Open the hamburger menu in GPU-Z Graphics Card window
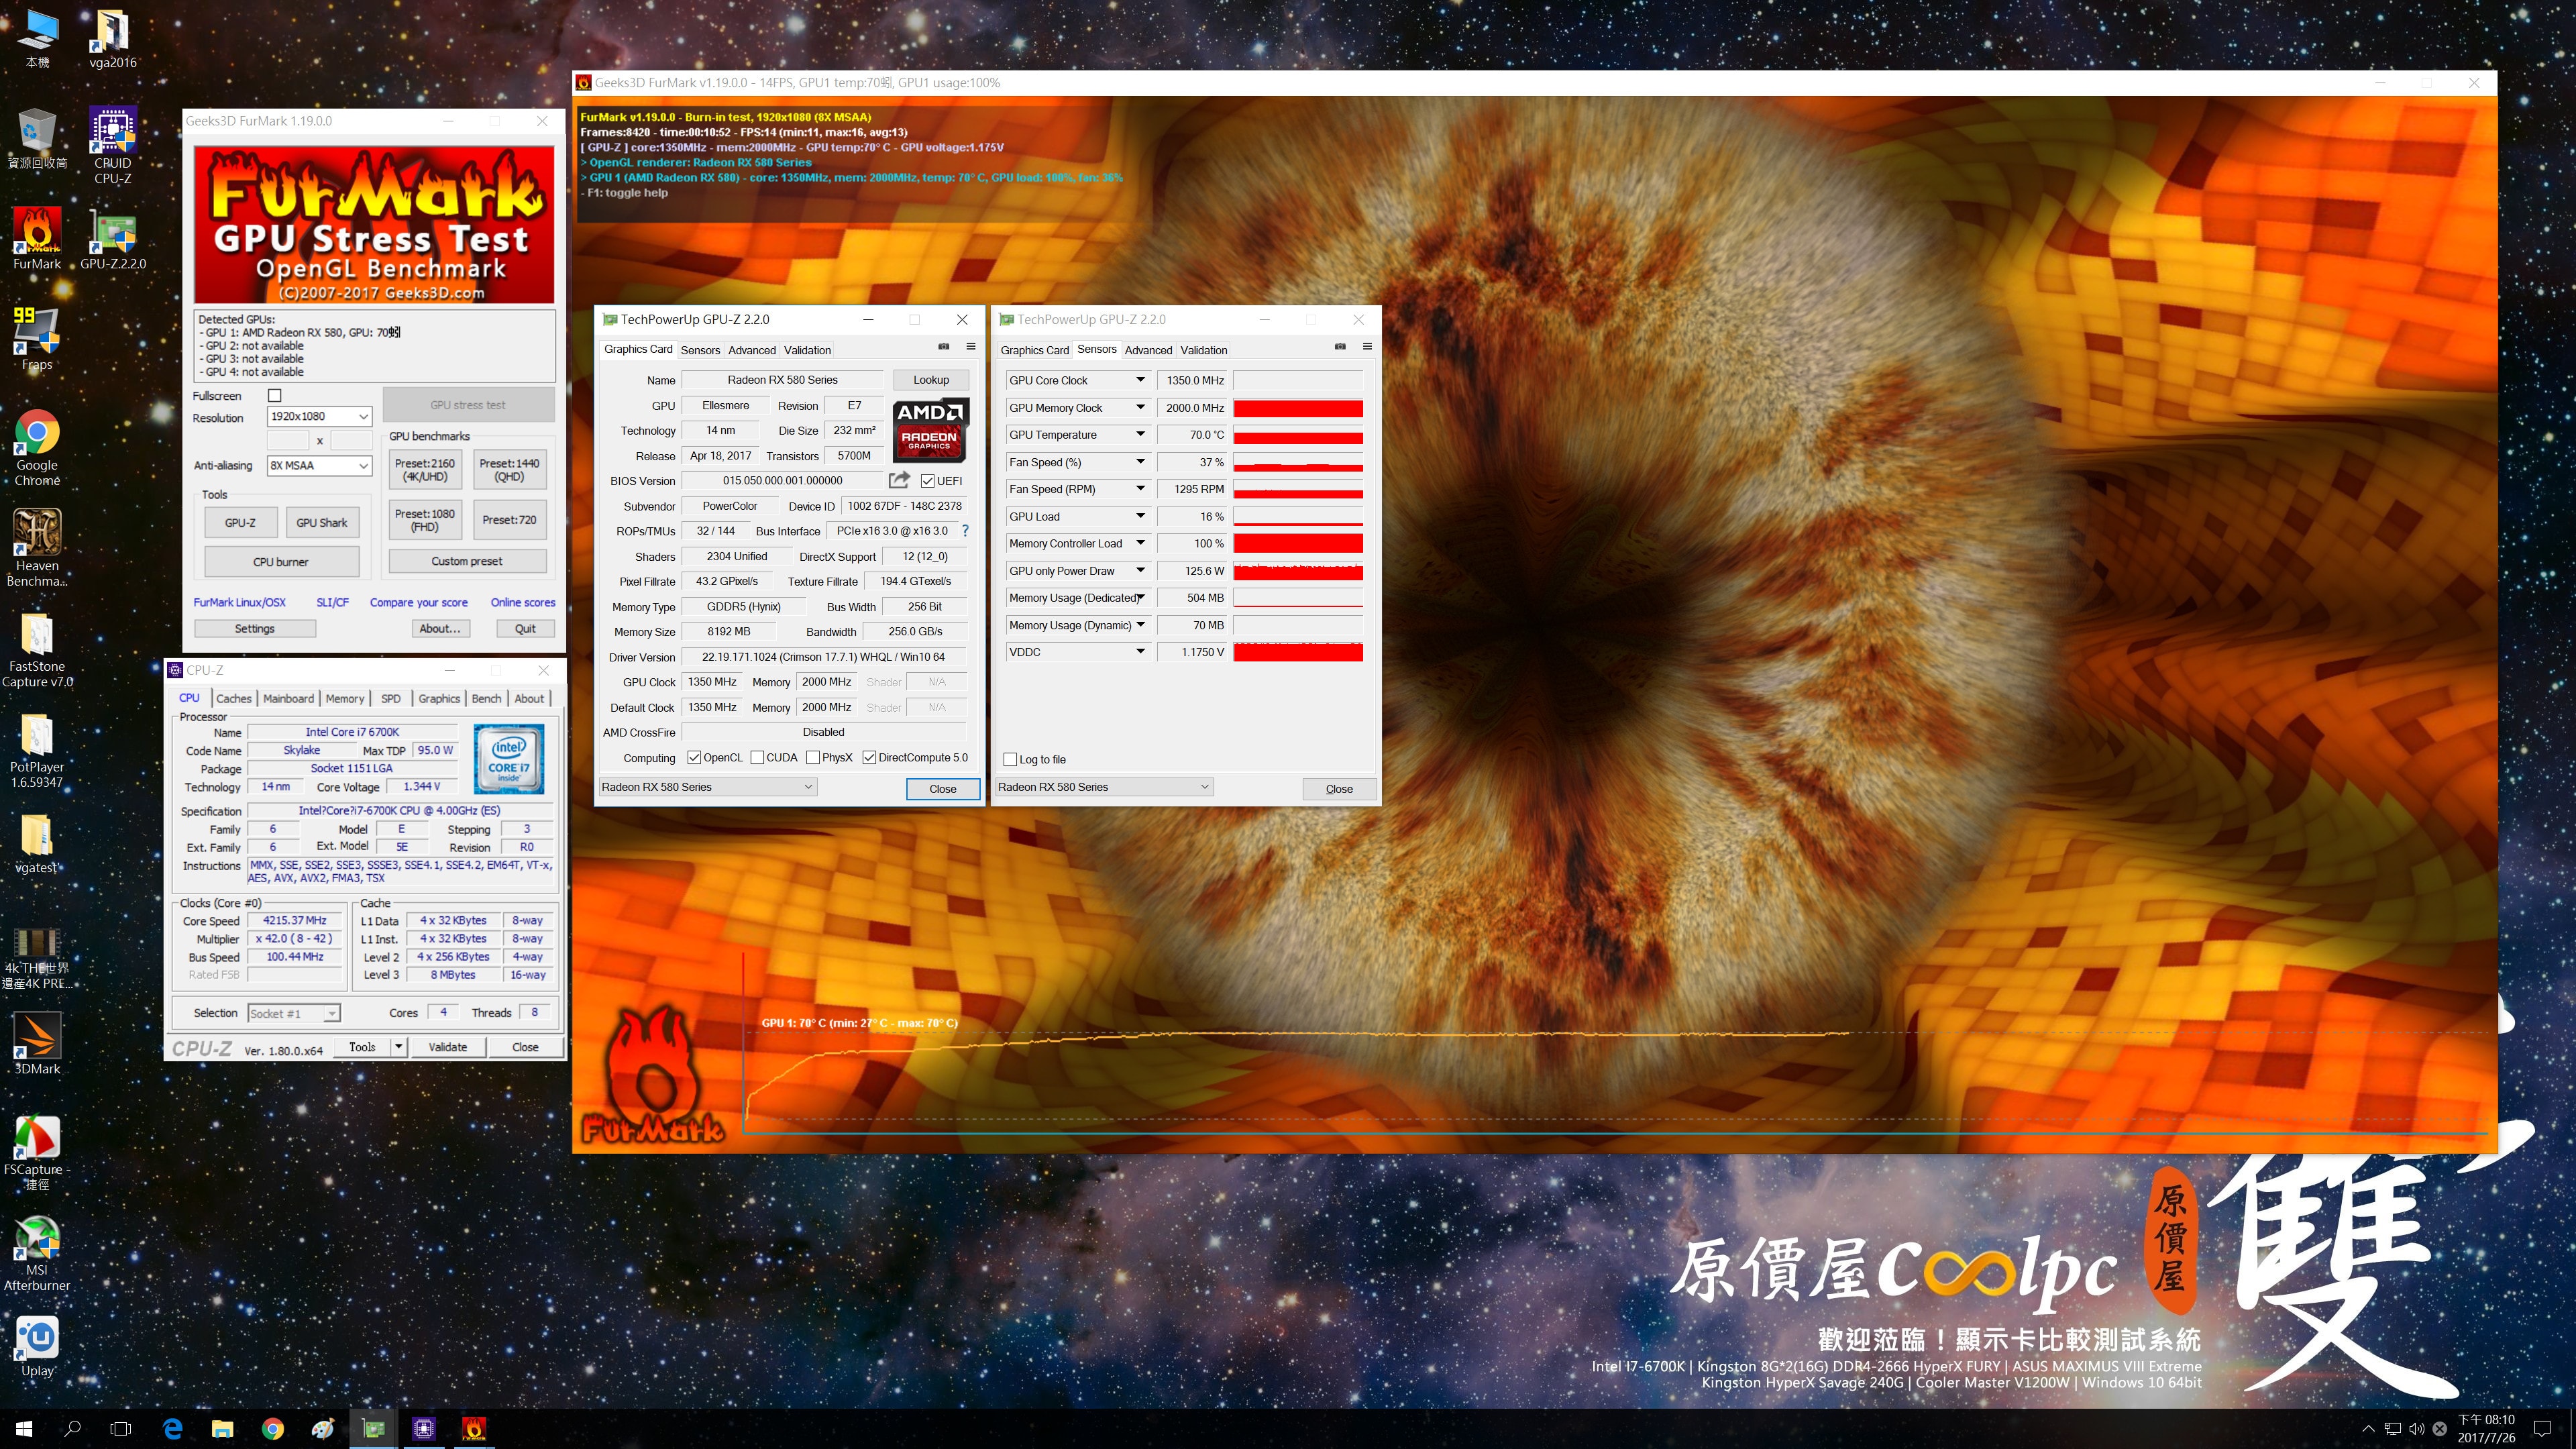The width and height of the screenshot is (2576, 1449). click(x=970, y=347)
